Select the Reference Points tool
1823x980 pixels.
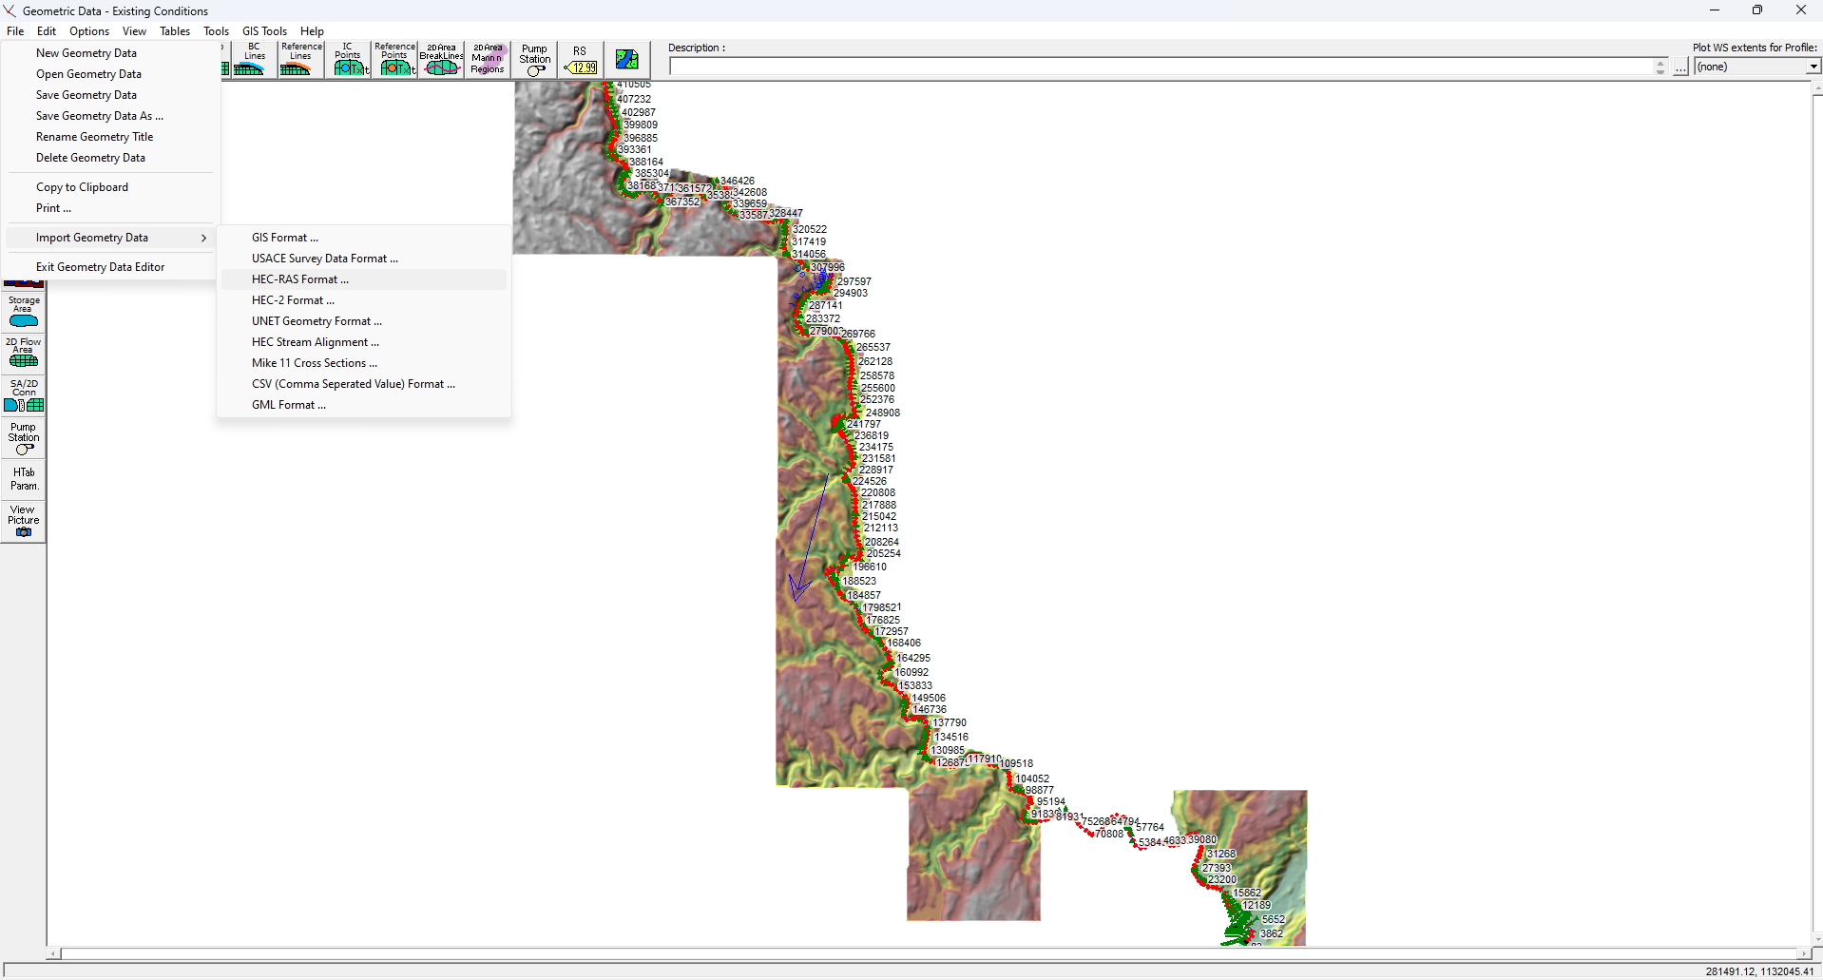(394, 59)
